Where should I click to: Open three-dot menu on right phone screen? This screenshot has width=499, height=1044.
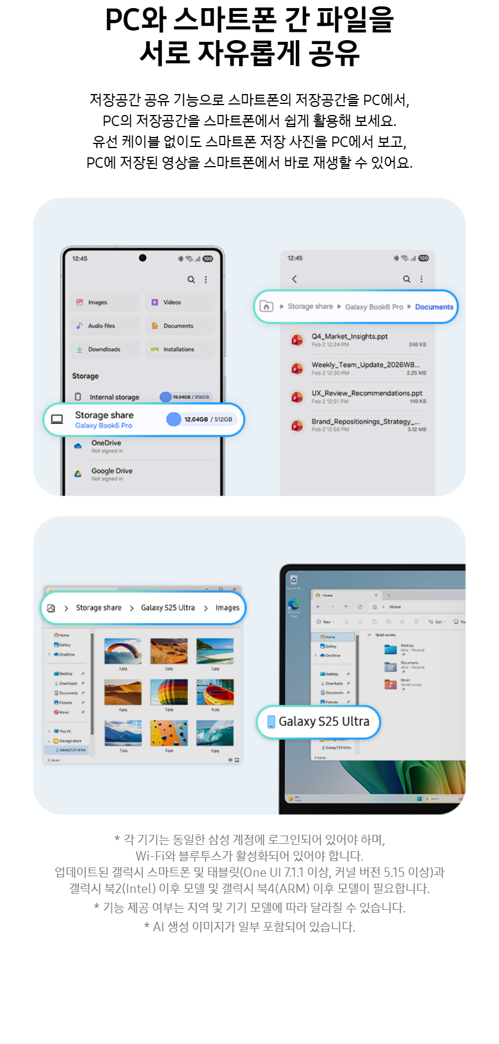point(421,279)
